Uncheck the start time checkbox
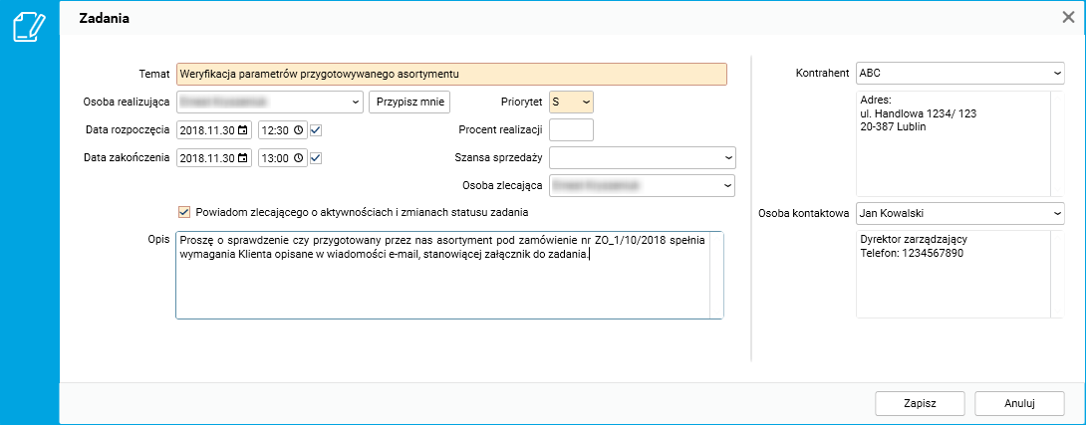 (x=316, y=129)
